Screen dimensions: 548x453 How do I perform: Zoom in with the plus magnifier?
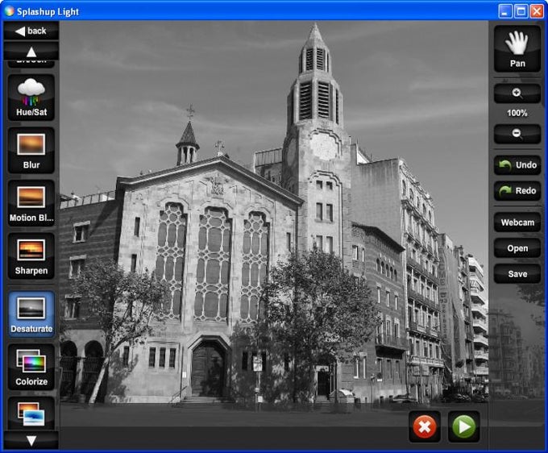click(517, 94)
